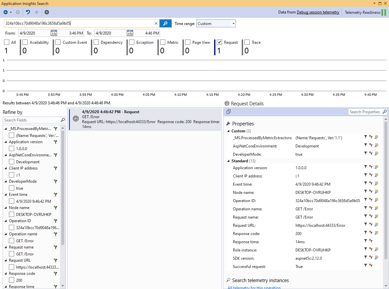This screenshot has width=389, height=289.
Task: Collapse Client IP address refine group
Action: [x=6, y=168]
